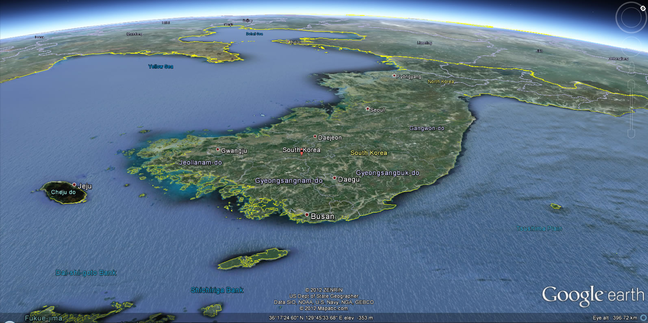Select the Gwangju city marker dot
Image resolution: width=648 pixels, height=323 pixels.
[x=218, y=150]
